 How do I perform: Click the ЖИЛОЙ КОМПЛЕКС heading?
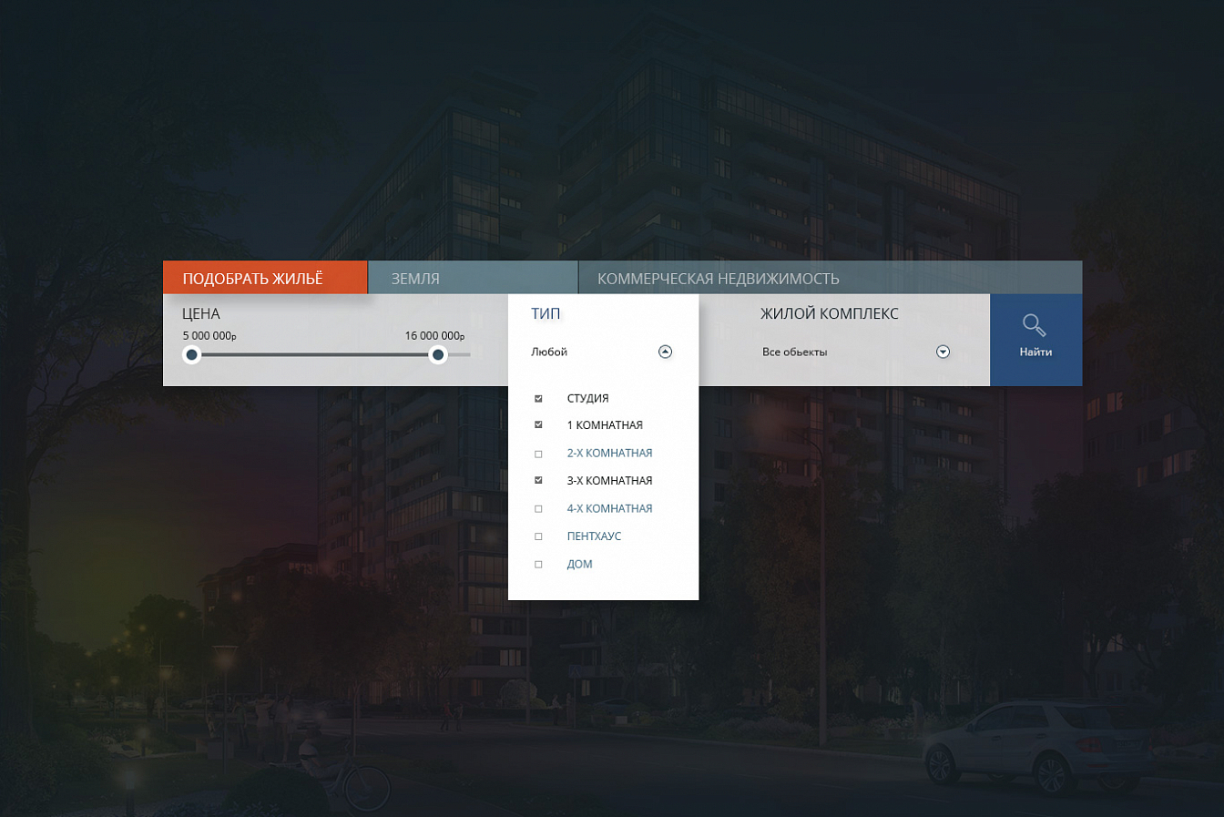point(830,313)
